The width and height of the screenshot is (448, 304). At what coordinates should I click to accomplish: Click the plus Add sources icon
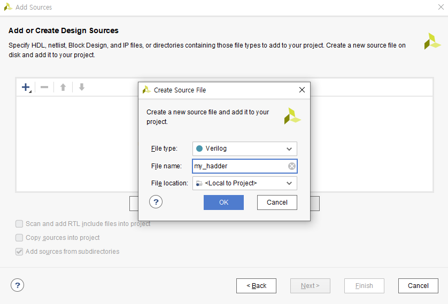(26, 87)
